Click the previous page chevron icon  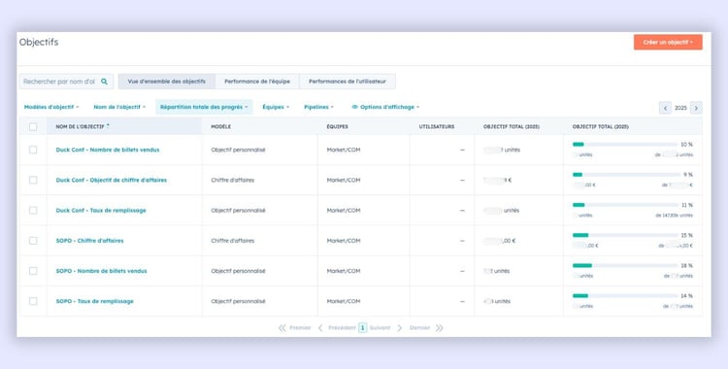320,328
